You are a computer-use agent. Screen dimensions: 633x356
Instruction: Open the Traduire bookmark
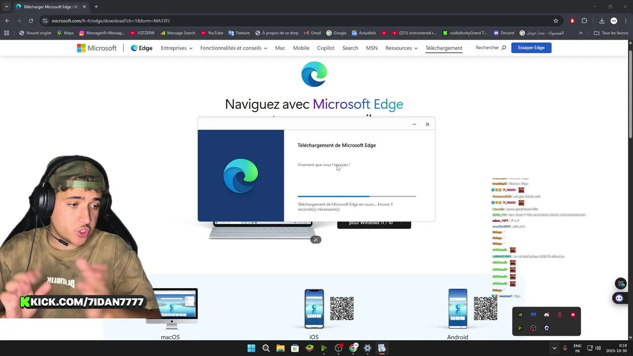coord(239,33)
